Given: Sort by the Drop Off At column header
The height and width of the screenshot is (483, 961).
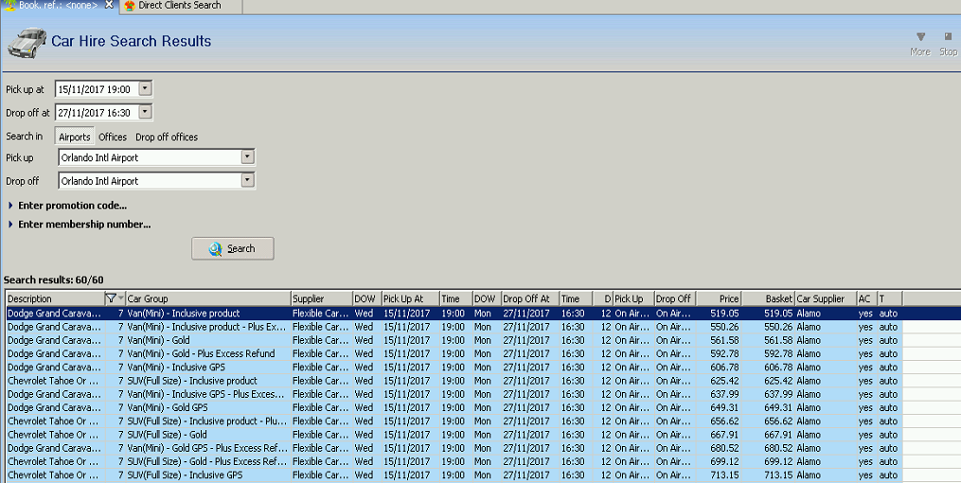Looking at the screenshot, I should coord(530,298).
